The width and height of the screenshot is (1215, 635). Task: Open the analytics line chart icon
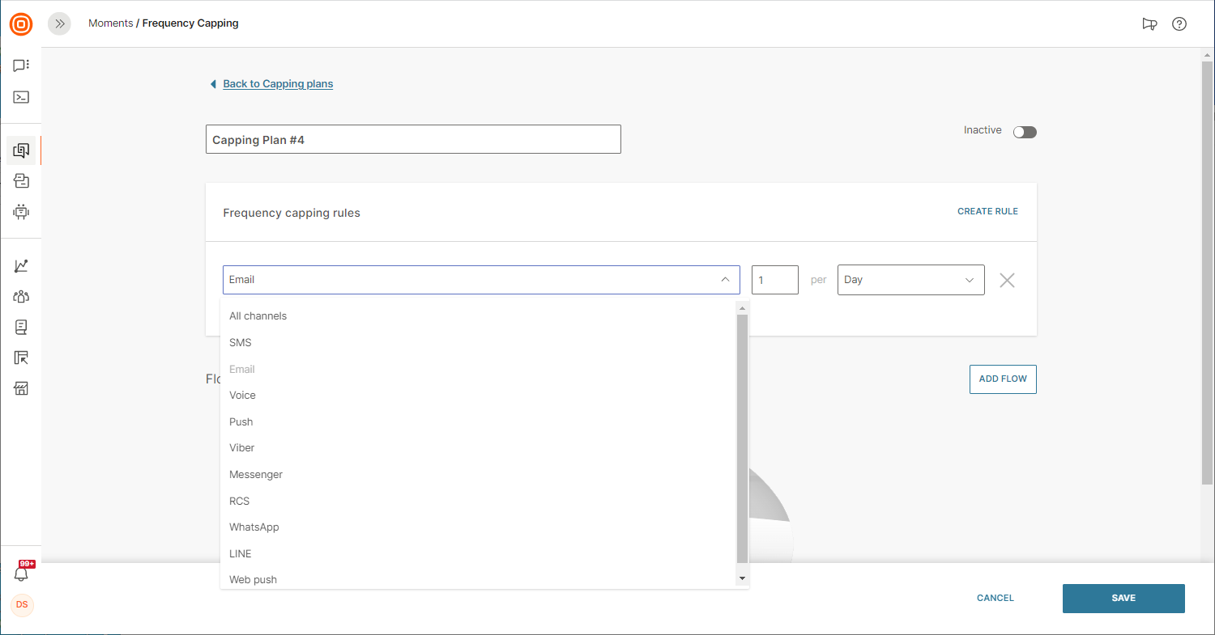tap(21, 266)
